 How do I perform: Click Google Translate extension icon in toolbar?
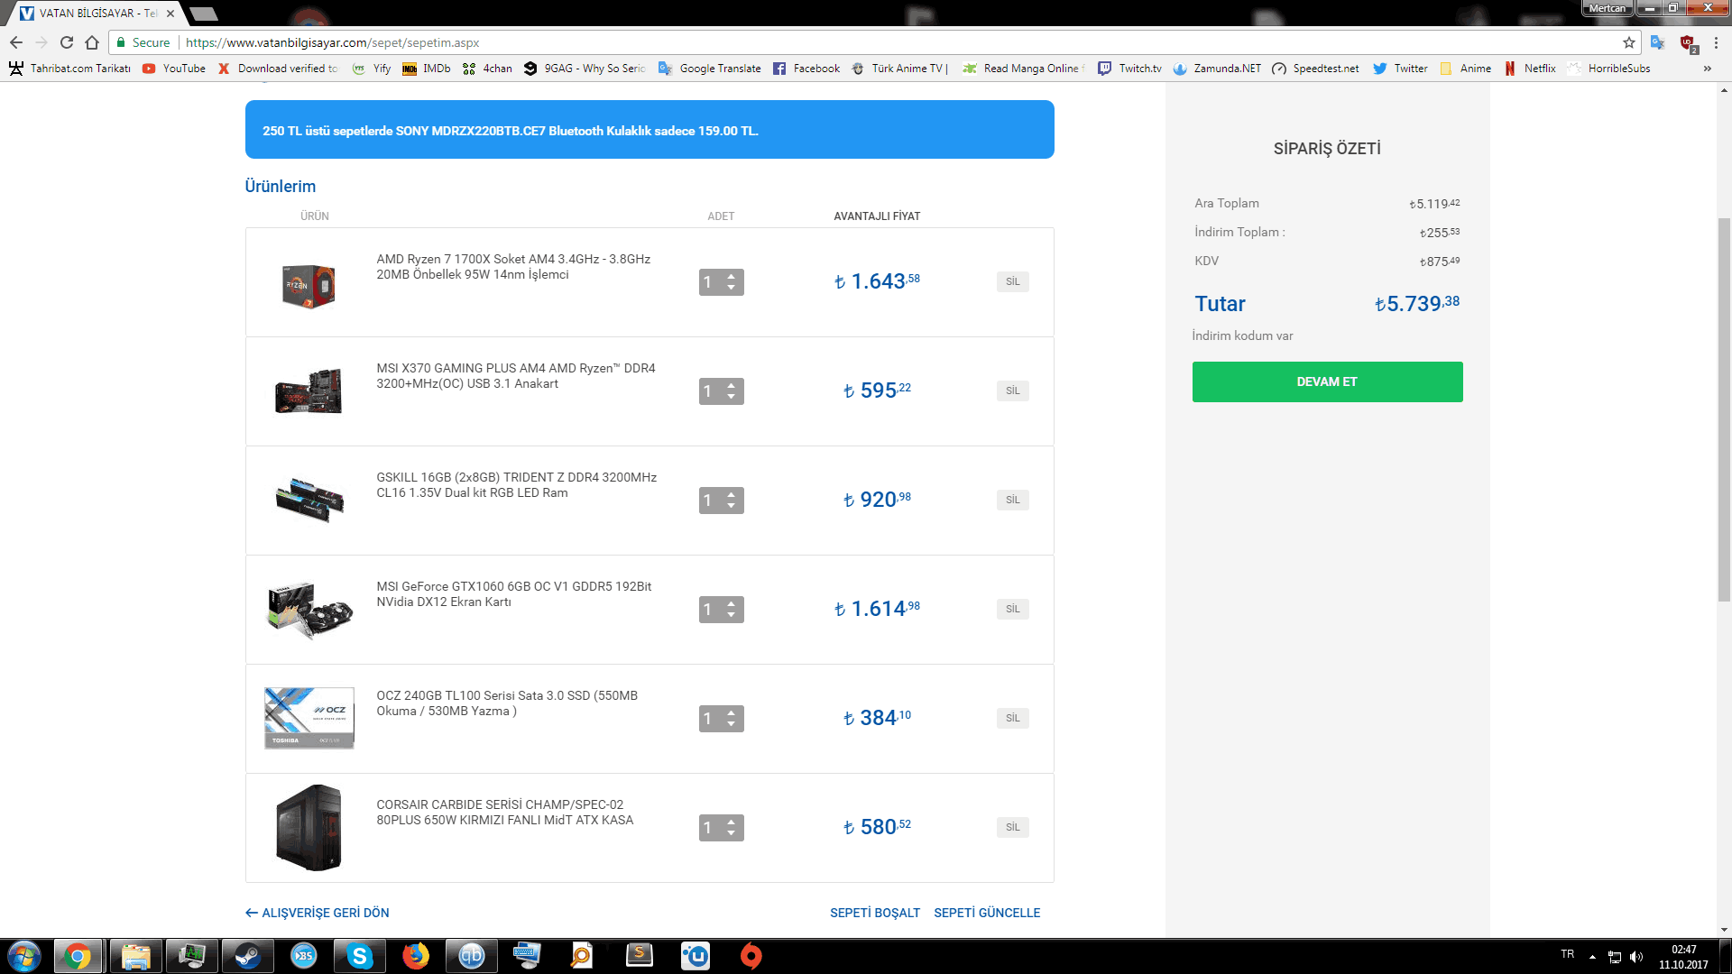1657,42
